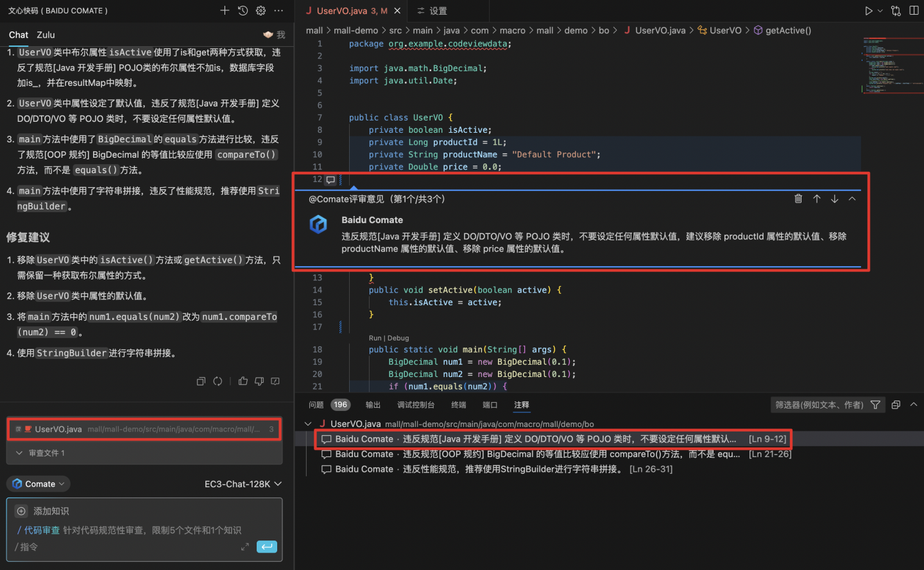
Task: Start a new chat with the plus icon
Action: [x=225, y=10]
